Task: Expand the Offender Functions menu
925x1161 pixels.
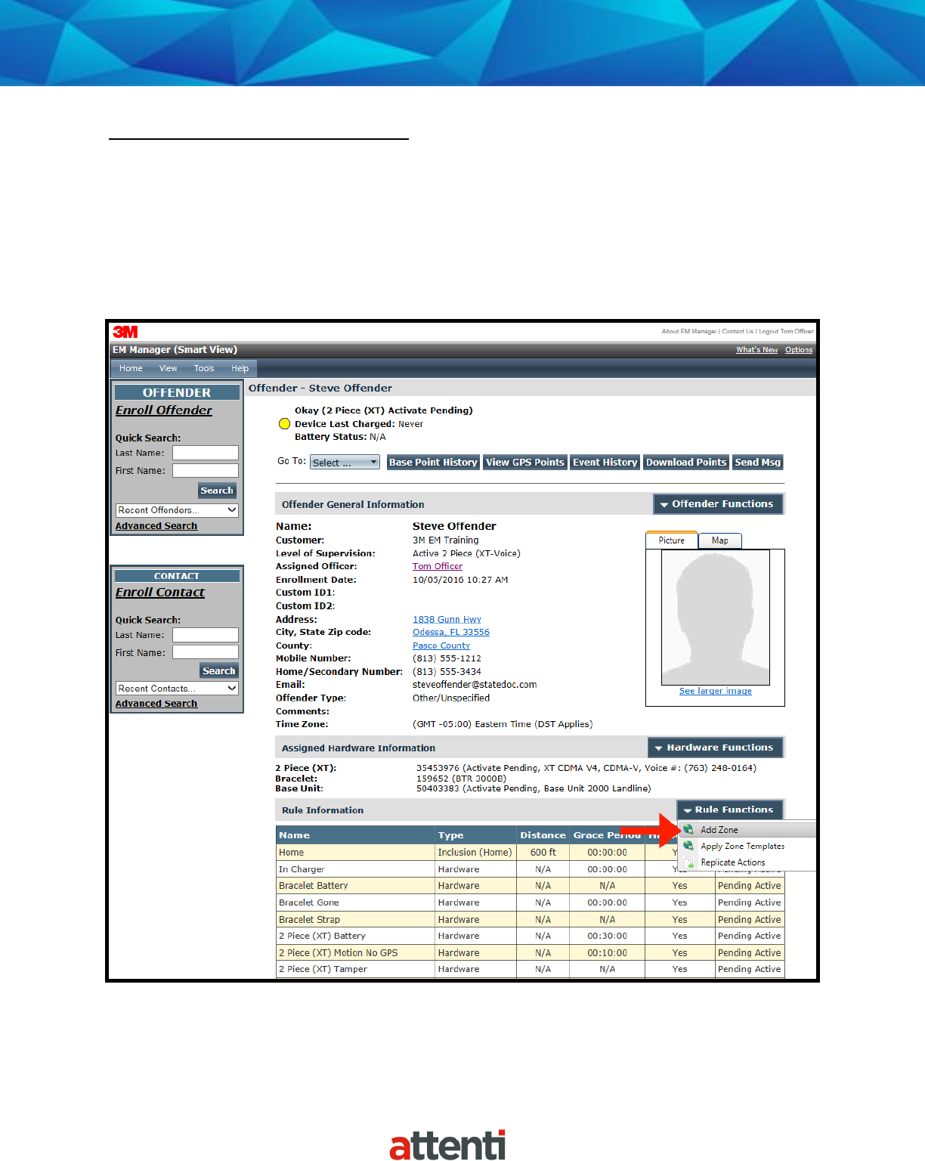Action: coord(717,504)
